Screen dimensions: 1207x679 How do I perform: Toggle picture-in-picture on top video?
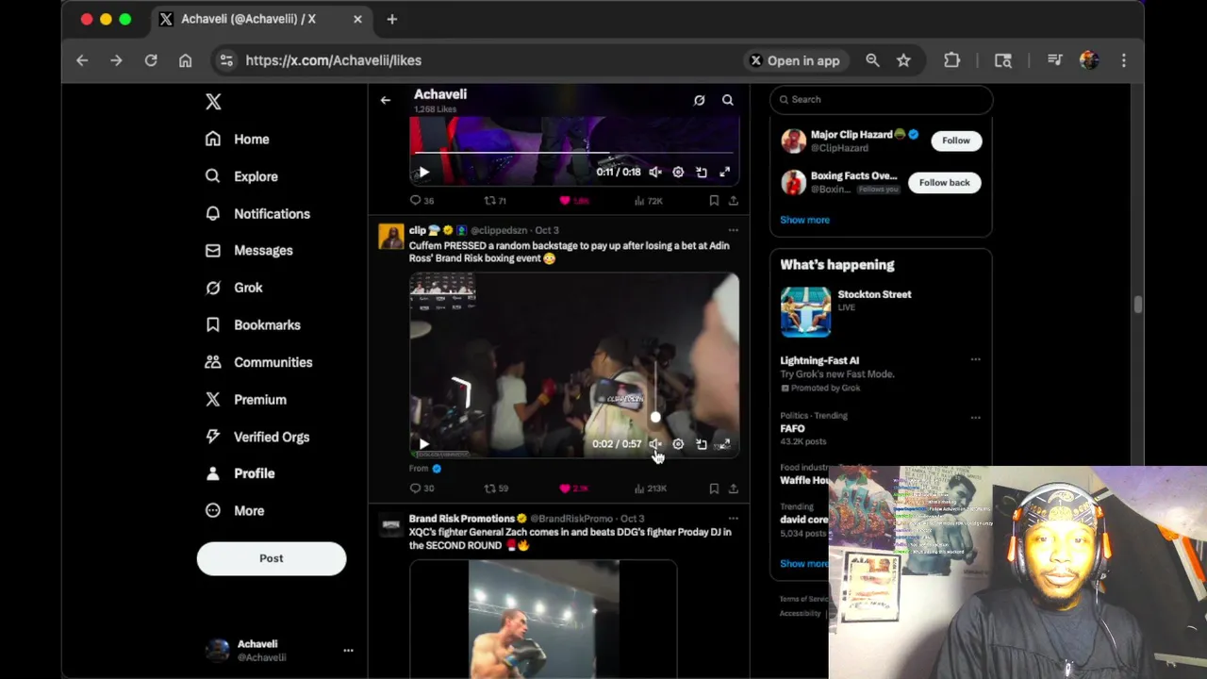(x=702, y=173)
